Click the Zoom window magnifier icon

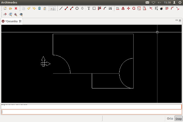coord(10,14)
